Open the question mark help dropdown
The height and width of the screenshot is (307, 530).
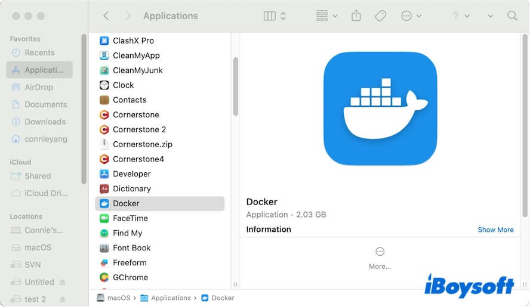pos(461,16)
